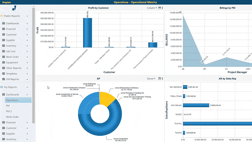Click the Templates label
Image resolution: width=252 pixels, height=142 pixels.
click(12, 74)
